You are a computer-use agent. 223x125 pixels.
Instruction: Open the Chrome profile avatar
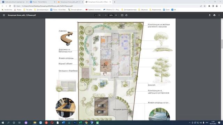coord(217,6)
